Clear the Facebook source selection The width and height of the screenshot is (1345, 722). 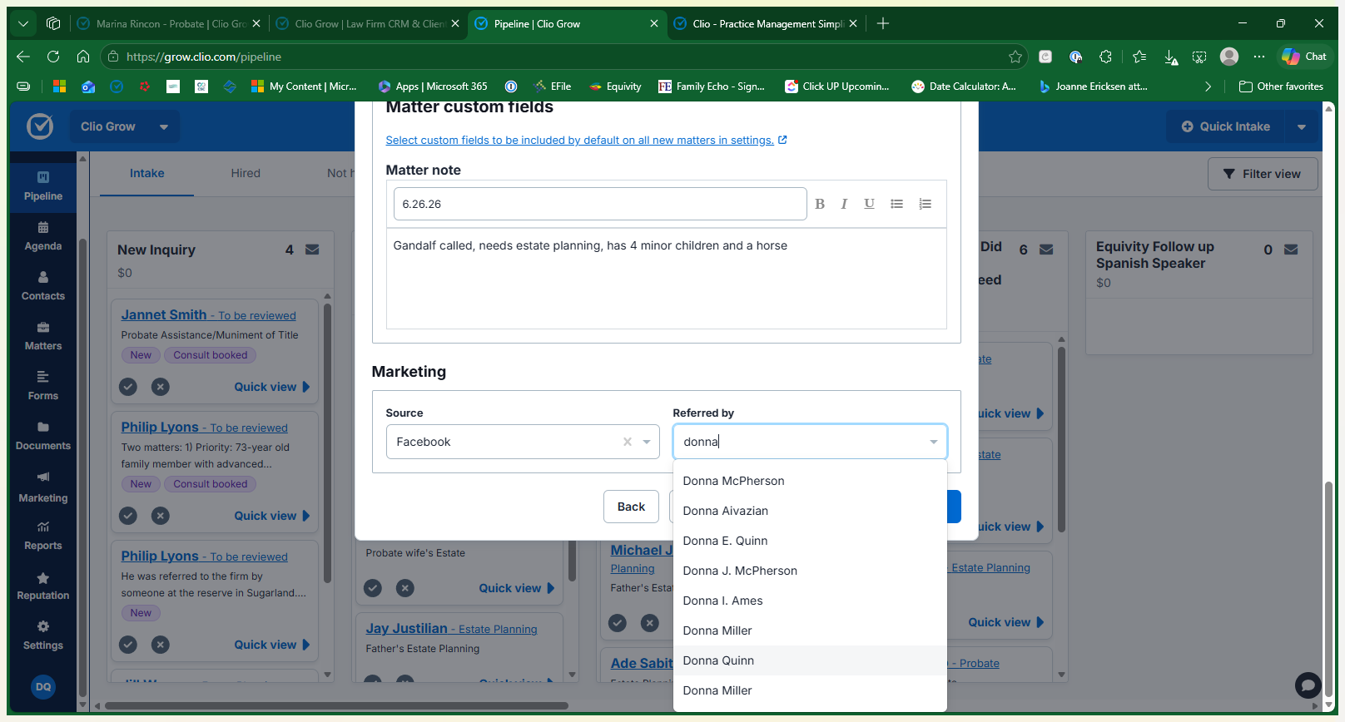pos(628,442)
